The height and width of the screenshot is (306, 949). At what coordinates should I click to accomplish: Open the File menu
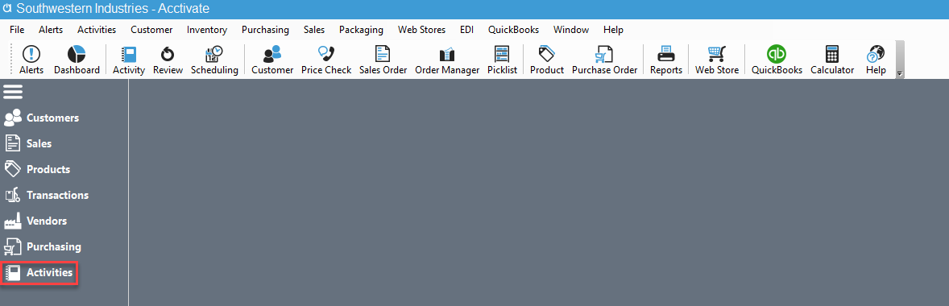coord(17,30)
